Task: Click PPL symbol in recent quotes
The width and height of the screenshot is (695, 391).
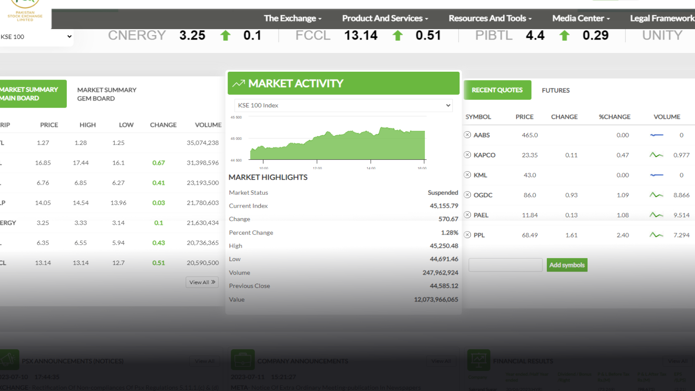Action: coord(479,235)
